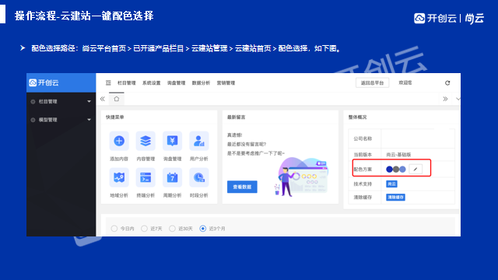
Task: Open the 时段分析 clock icon
Action: click(199, 177)
